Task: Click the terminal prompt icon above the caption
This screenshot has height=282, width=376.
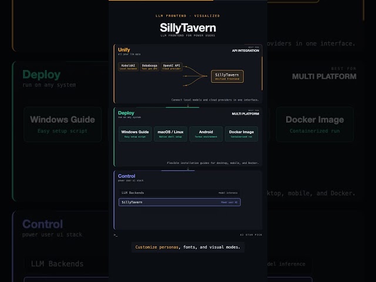Action: tap(116, 235)
